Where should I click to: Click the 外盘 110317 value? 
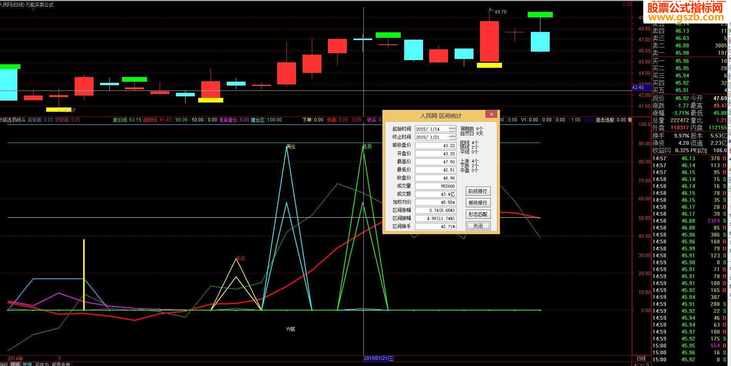[680, 128]
